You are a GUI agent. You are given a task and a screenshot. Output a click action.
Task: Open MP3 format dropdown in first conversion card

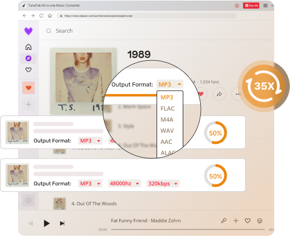pyautogui.click(x=90, y=141)
